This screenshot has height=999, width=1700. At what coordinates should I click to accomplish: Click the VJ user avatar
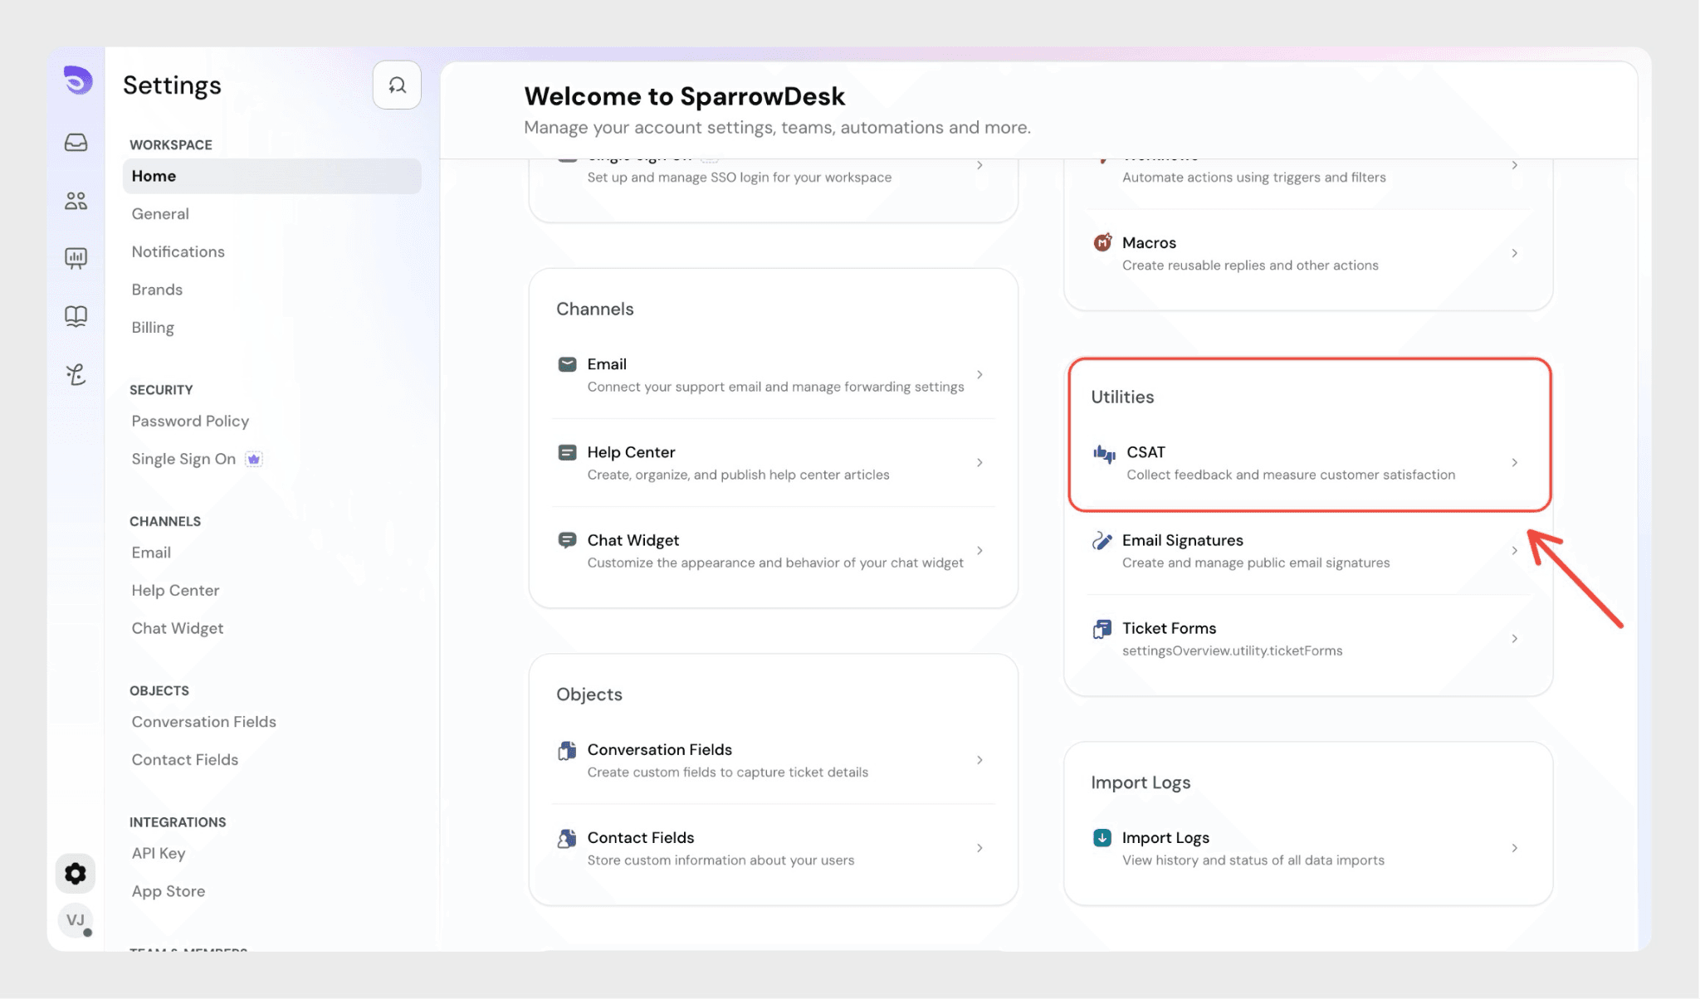point(76,920)
